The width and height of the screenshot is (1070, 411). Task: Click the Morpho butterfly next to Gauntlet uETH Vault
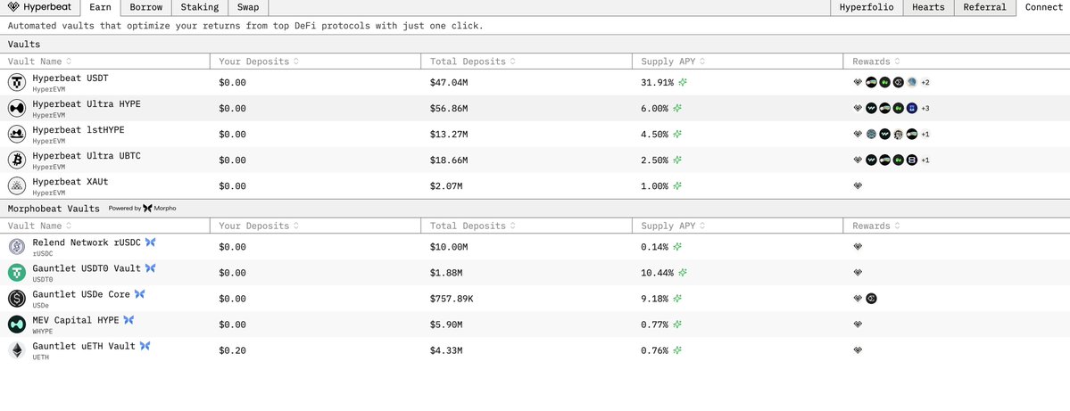145,346
